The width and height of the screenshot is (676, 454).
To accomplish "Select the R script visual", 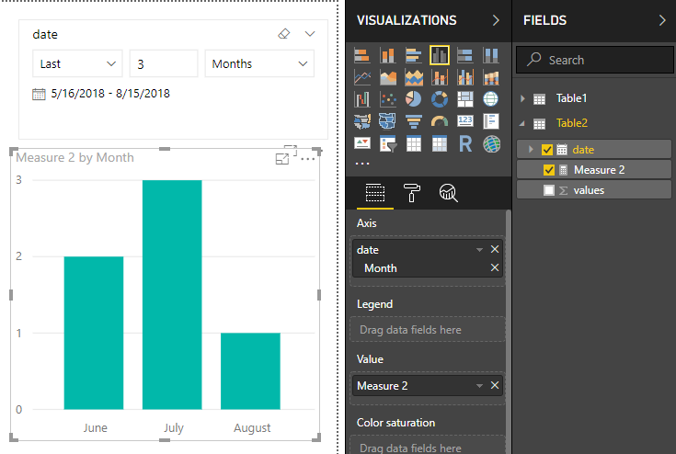I will click(x=465, y=144).
